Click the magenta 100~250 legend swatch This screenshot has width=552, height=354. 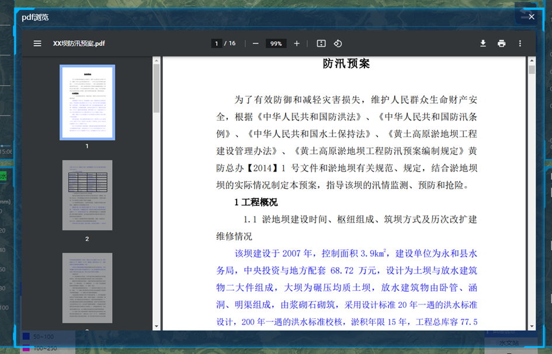[x=26, y=348]
